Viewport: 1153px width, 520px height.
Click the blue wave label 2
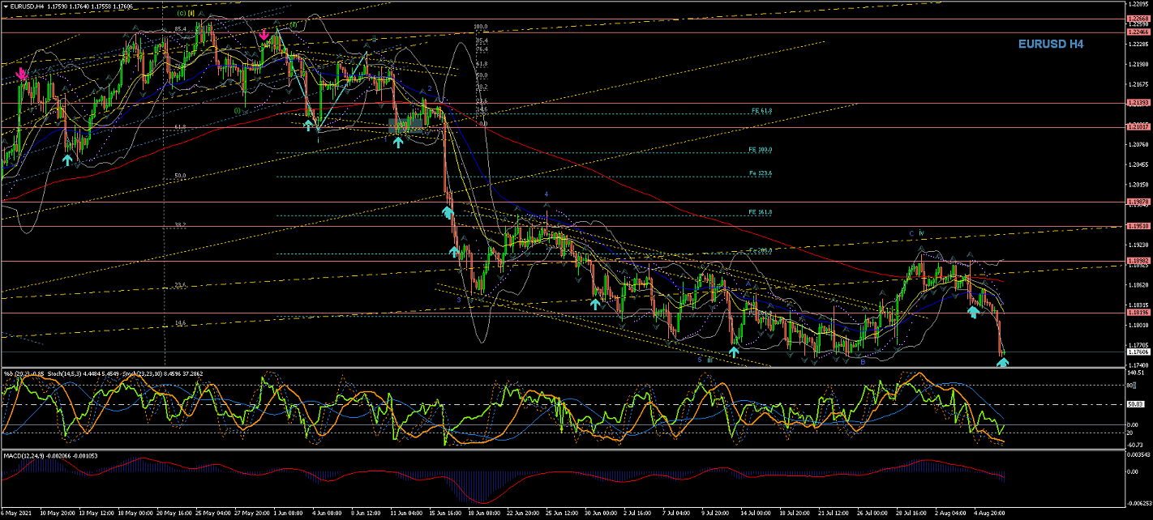click(x=429, y=89)
